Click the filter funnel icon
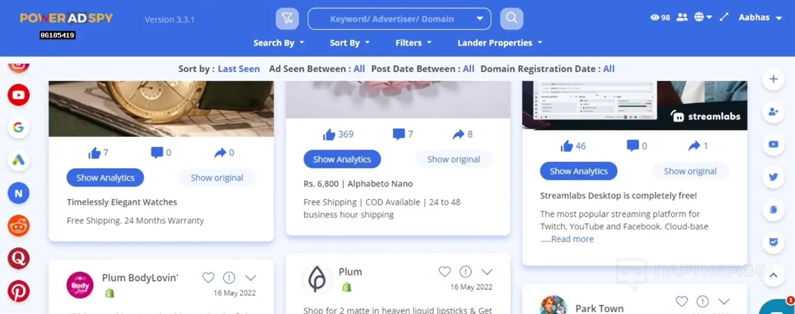The width and height of the screenshot is (795, 314). click(287, 19)
